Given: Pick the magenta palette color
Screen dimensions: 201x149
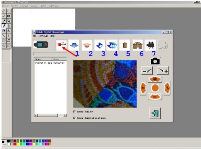Looking at the screenshot, I should tap(31, 144).
